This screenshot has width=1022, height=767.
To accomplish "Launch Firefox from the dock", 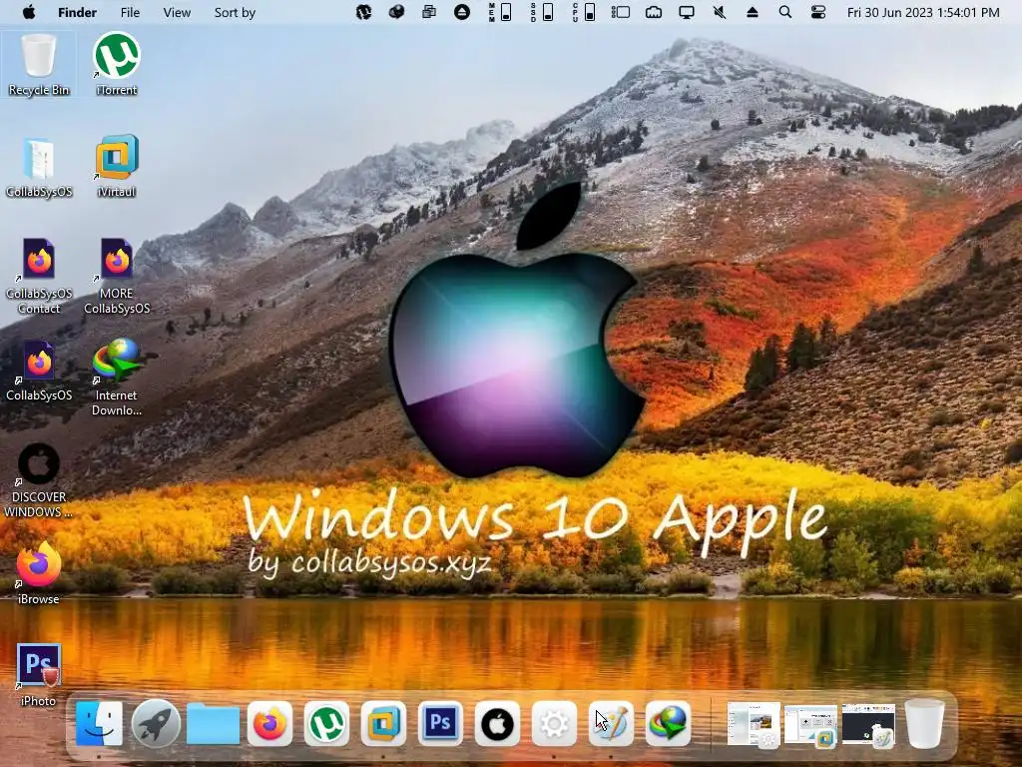I will coord(269,723).
